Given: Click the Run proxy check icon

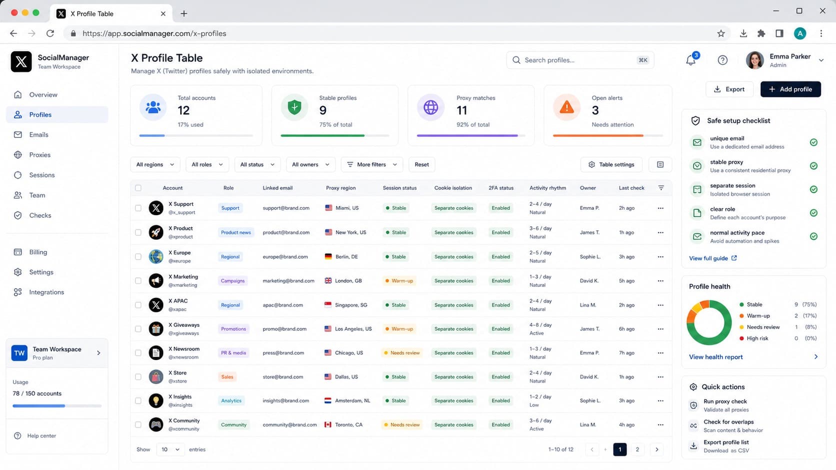Looking at the screenshot, I should pyautogui.click(x=693, y=406).
